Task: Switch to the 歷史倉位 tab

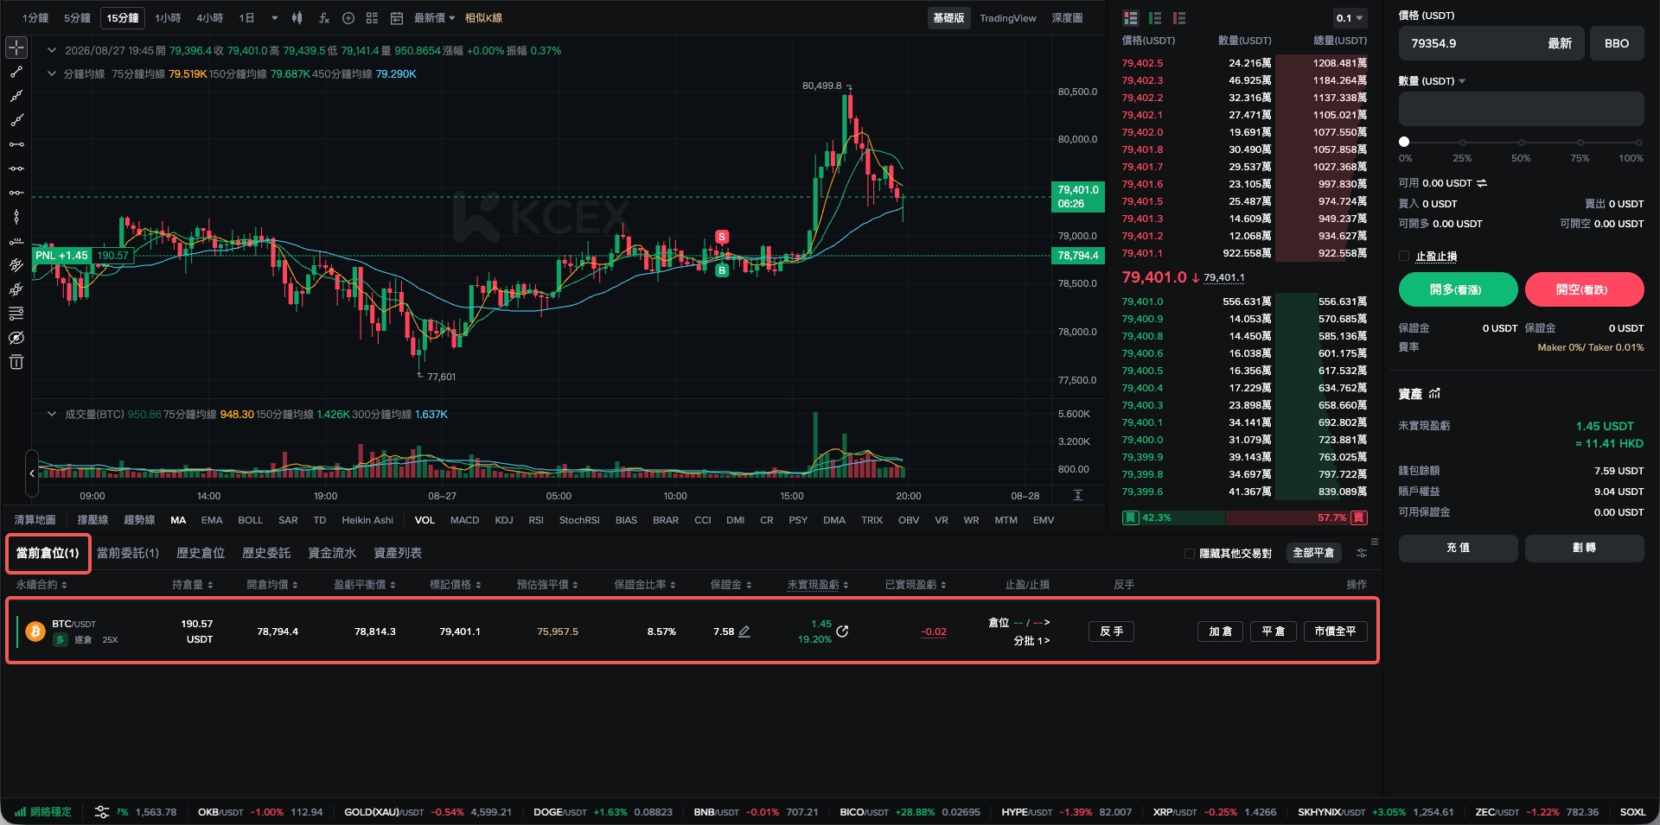Action: tap(201, 553)
